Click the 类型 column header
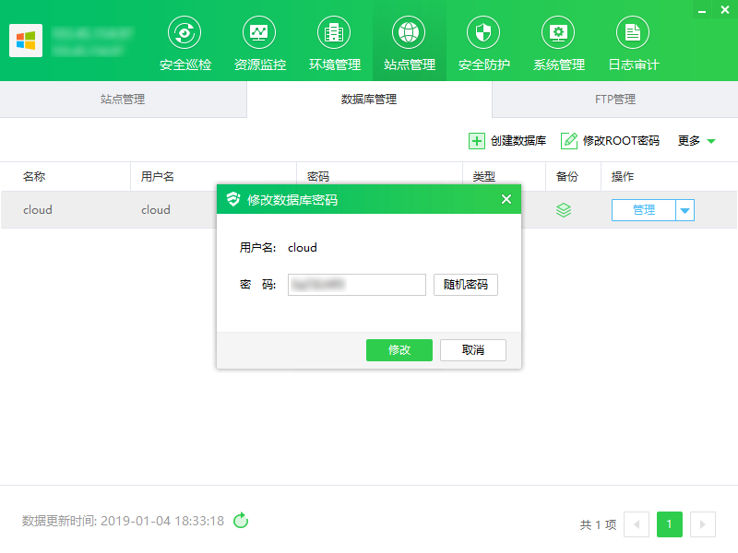 click(x=483, y=177)
